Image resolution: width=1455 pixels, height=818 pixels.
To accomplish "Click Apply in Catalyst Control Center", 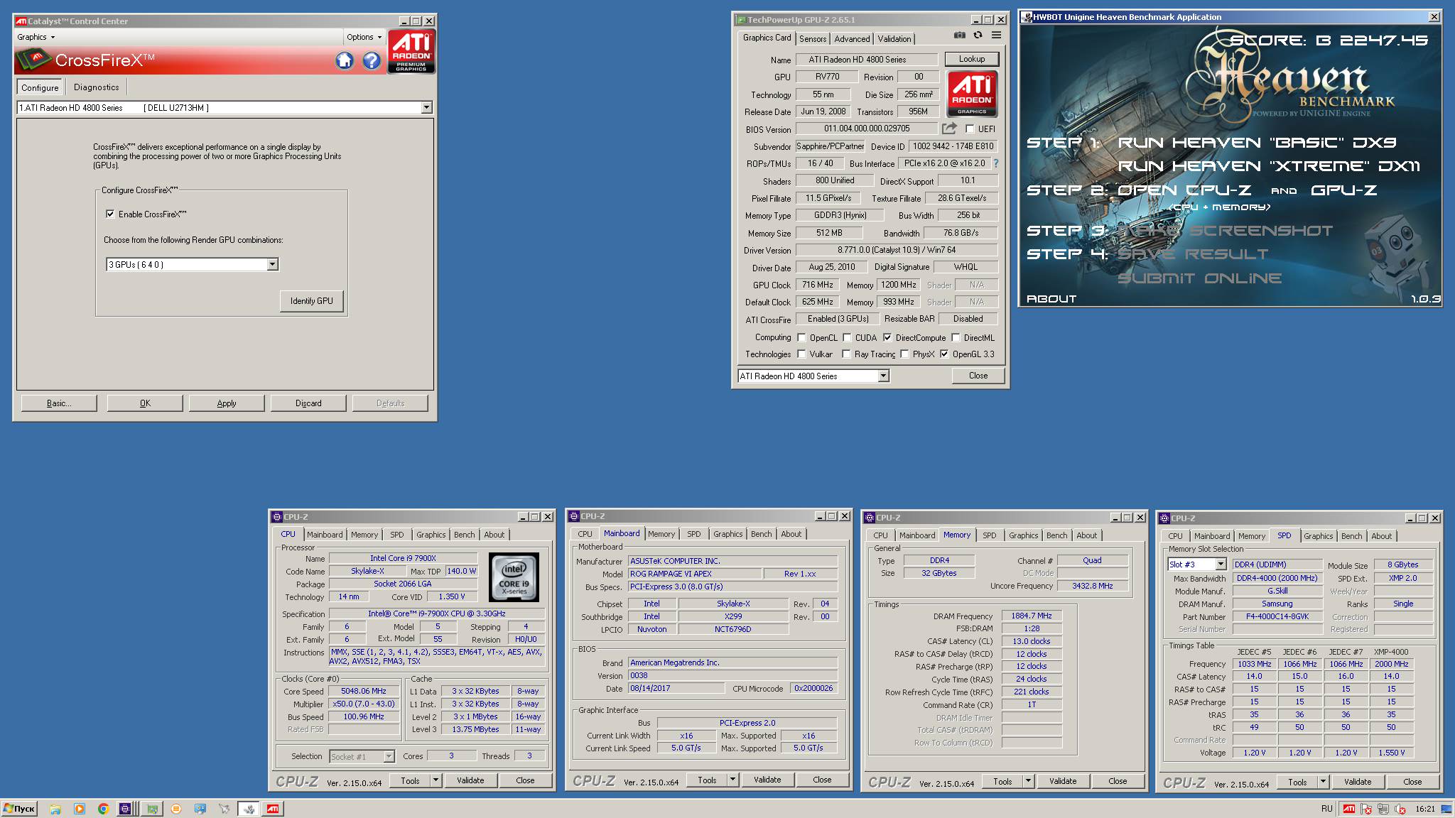I will [227, 403].
